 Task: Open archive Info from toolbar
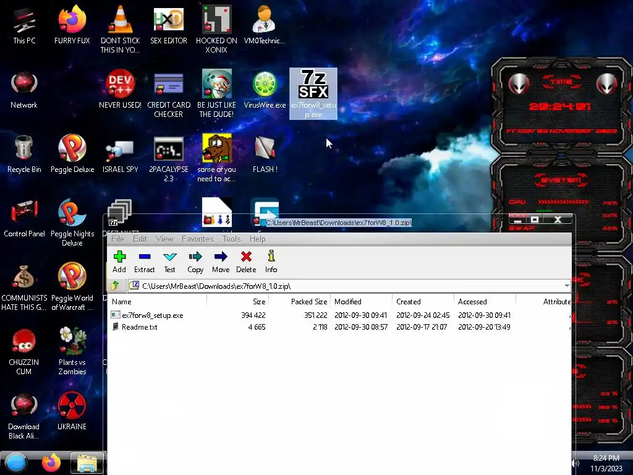tap(271, 262)
